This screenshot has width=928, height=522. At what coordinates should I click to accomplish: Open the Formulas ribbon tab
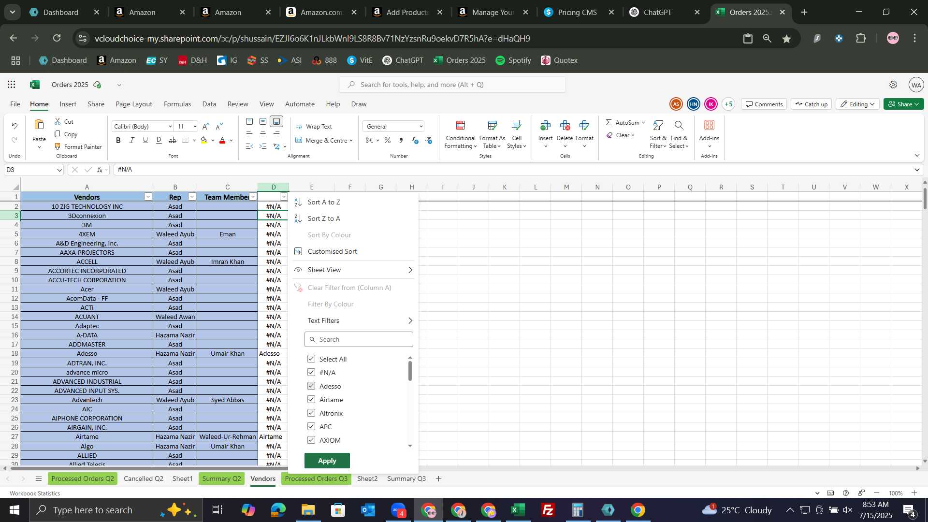[x=177, y=104]
